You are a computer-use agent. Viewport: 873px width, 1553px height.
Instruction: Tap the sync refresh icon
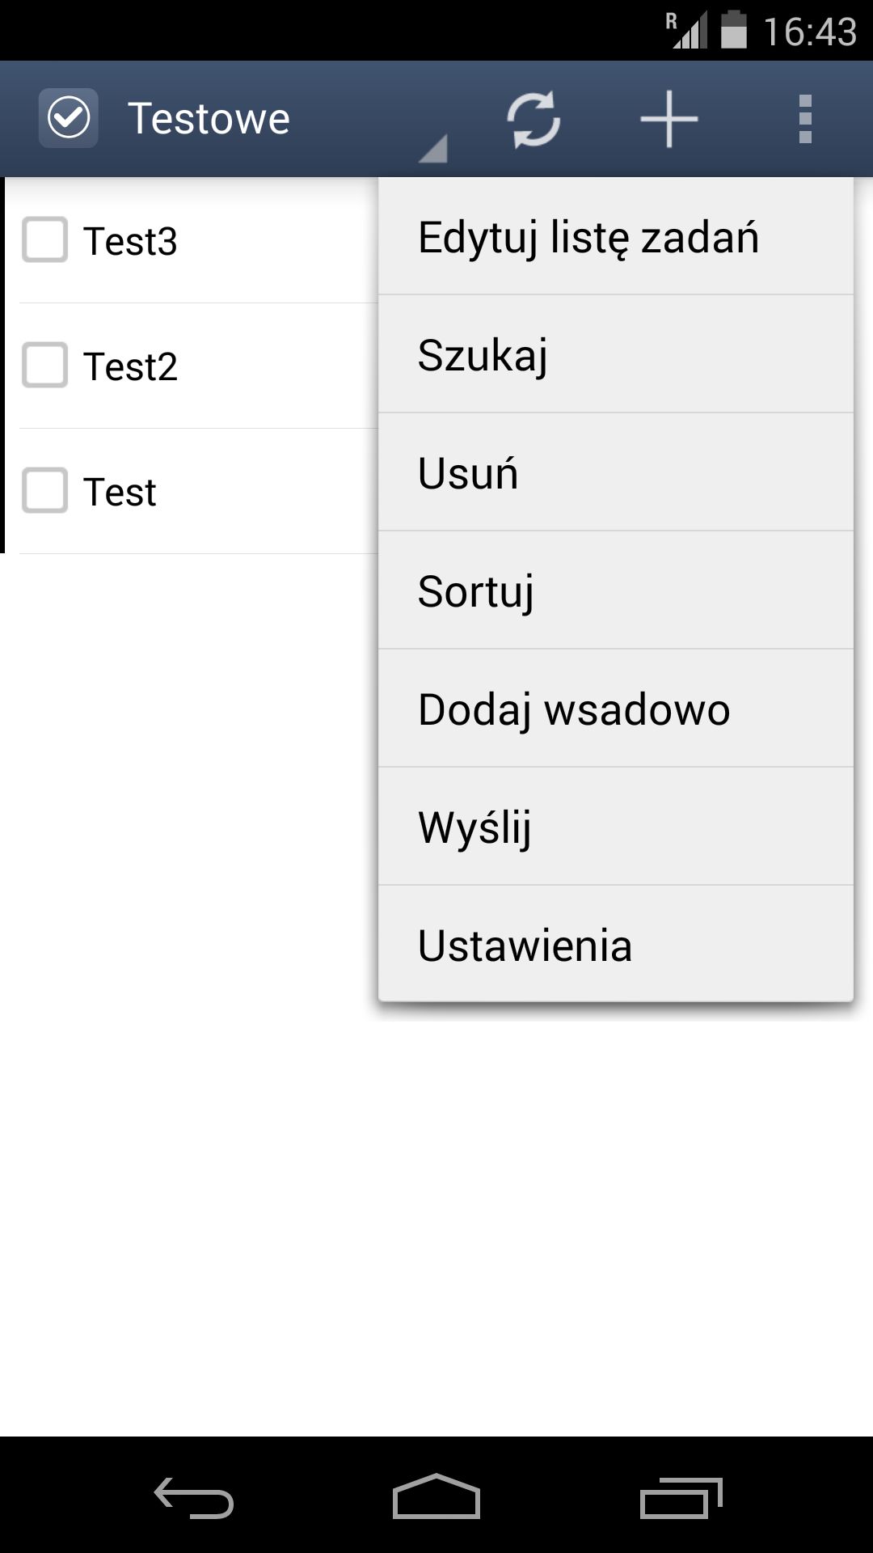point(533,120)
